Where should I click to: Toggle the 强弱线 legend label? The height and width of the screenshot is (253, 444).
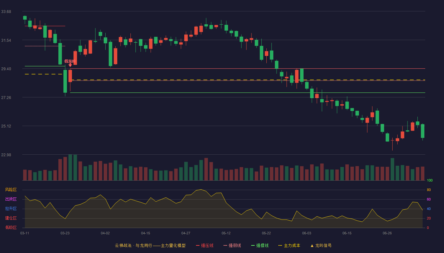tap(235, 245)
